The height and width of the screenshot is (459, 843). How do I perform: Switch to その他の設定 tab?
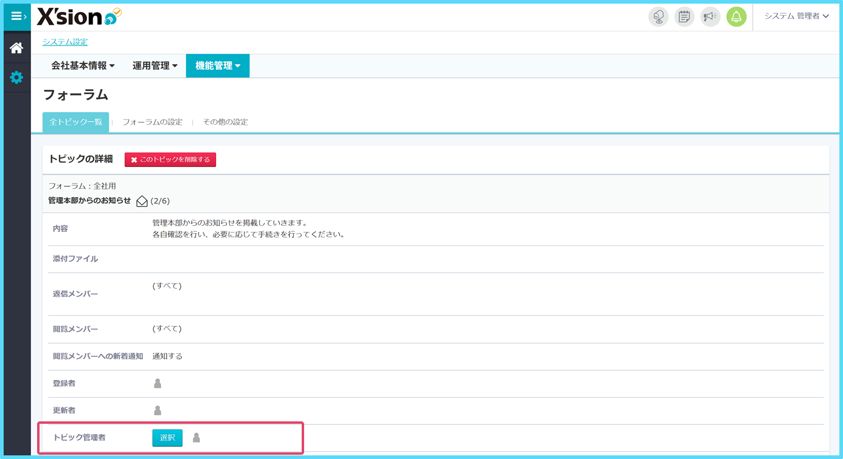(225, 122)
